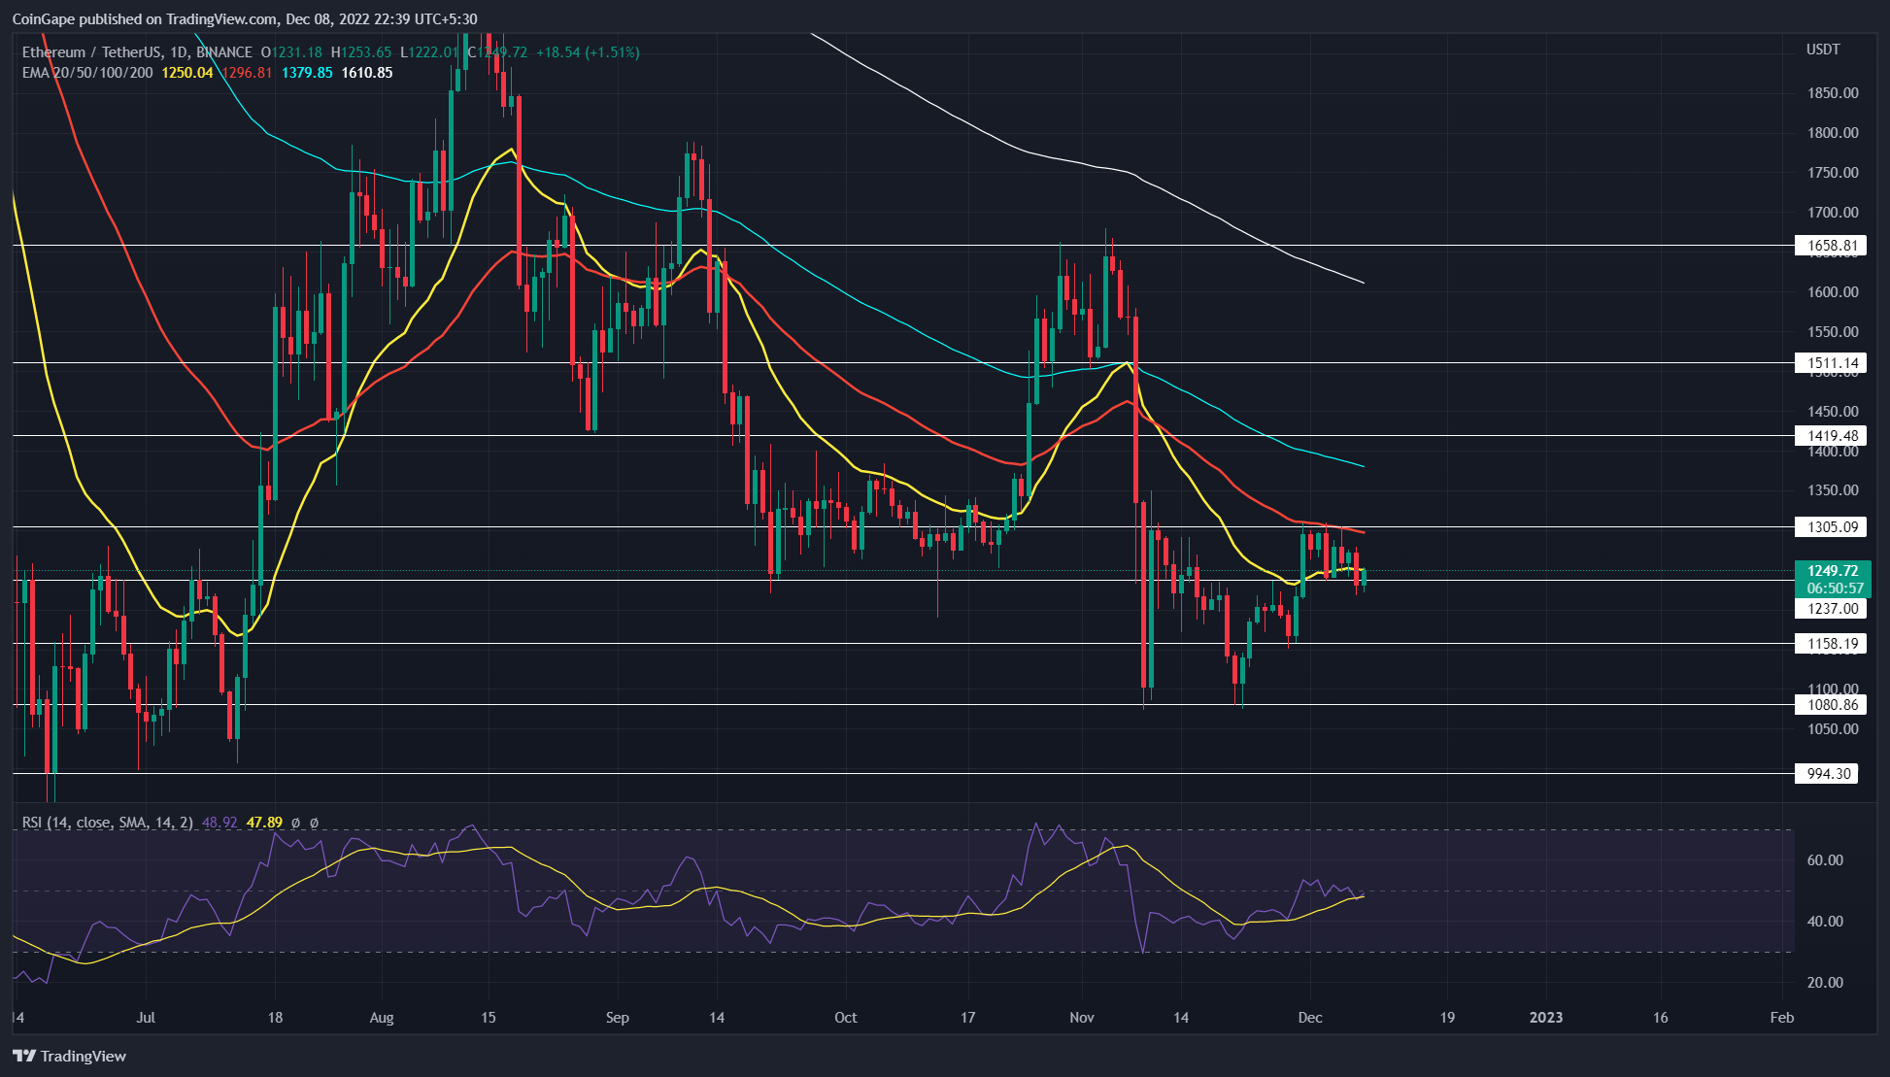Click the 1350.00 price axis label
This screenshot has width=1890, height=1077.
click(1833, 490)
